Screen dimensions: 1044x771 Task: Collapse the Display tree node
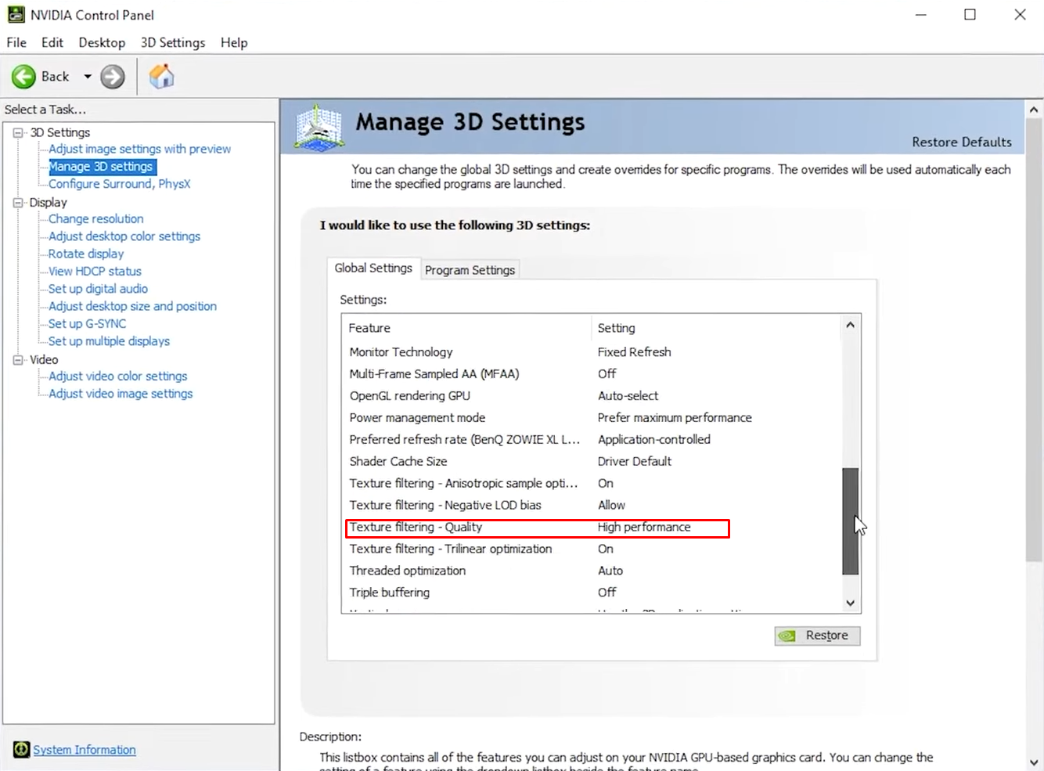click(x=18, y=203)
